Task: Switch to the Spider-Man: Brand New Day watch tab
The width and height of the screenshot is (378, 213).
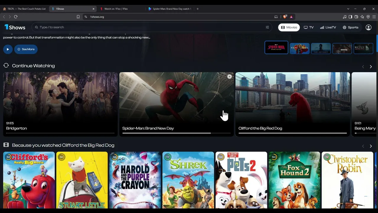Action: tap(170, 9)
